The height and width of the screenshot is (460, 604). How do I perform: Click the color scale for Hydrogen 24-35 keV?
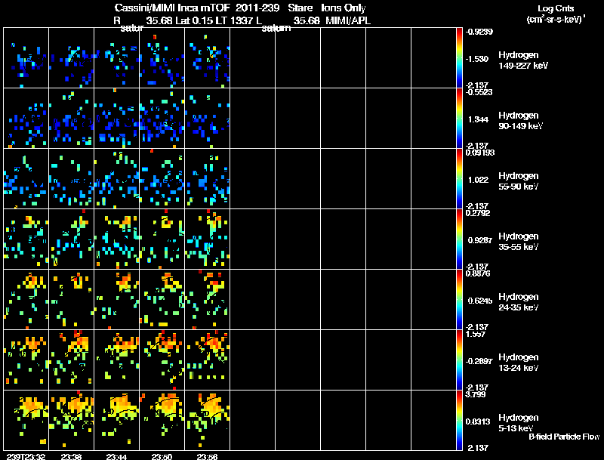coord(459,300)
